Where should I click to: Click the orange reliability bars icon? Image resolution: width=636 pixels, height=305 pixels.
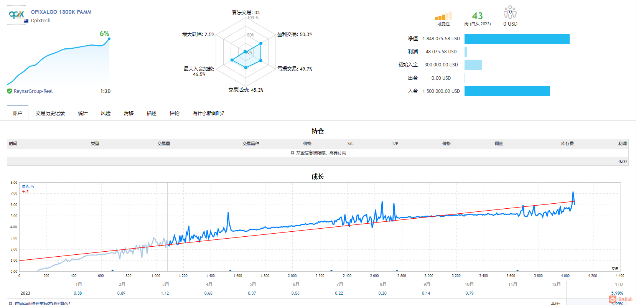pos(443,16)
